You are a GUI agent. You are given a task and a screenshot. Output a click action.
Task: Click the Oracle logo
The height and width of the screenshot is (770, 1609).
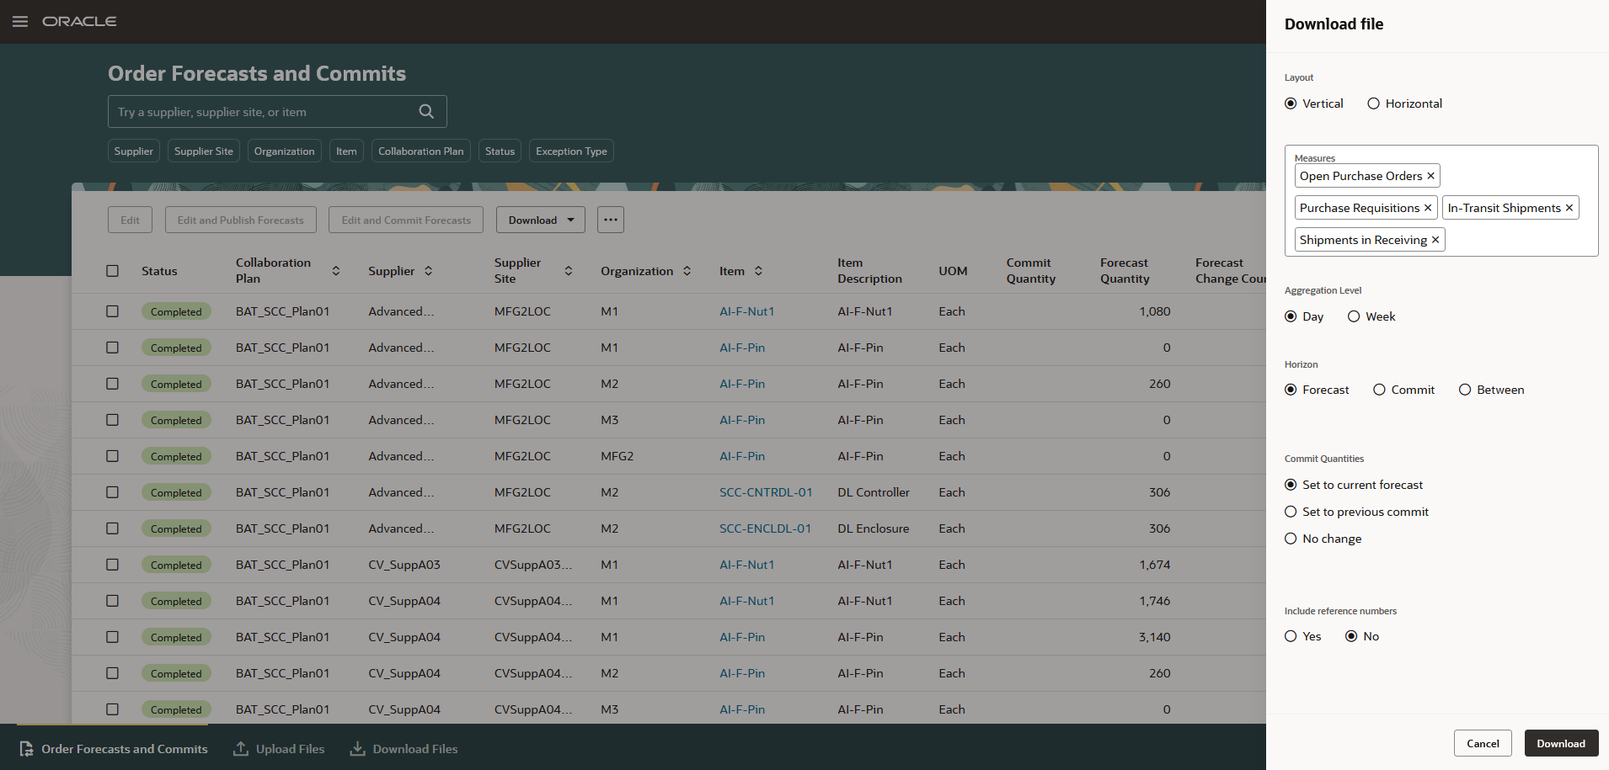[79, 21]
